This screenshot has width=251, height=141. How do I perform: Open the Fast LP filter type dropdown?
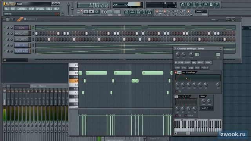[x=206, y=108]
